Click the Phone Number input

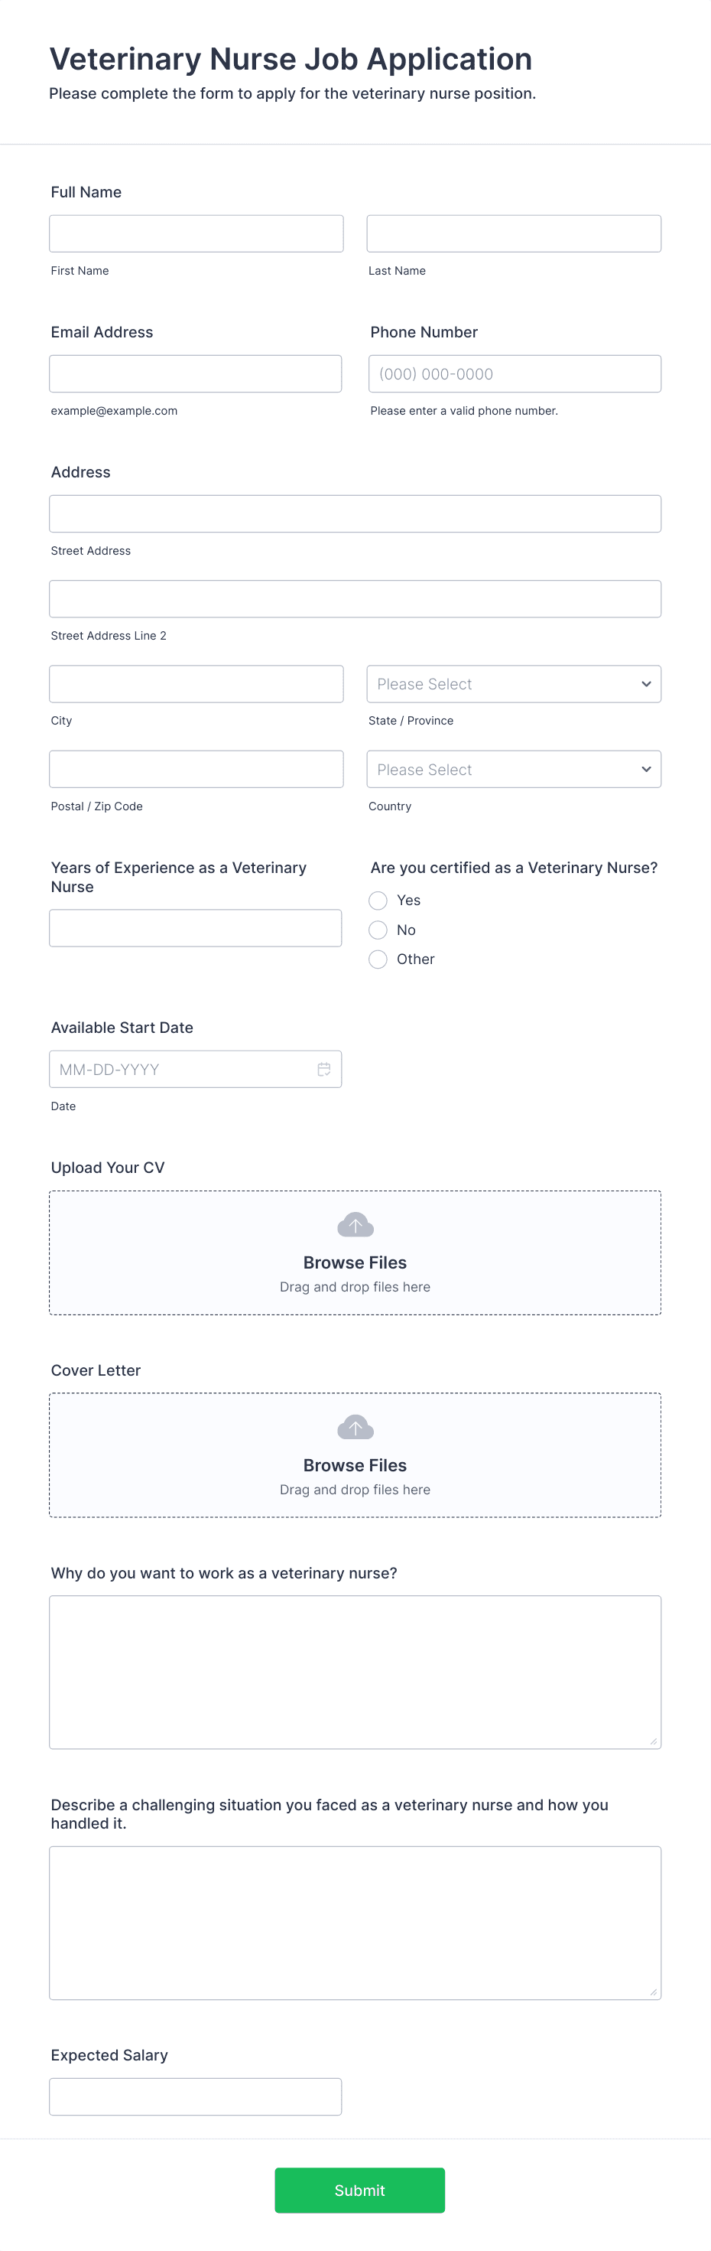point(515,374)
